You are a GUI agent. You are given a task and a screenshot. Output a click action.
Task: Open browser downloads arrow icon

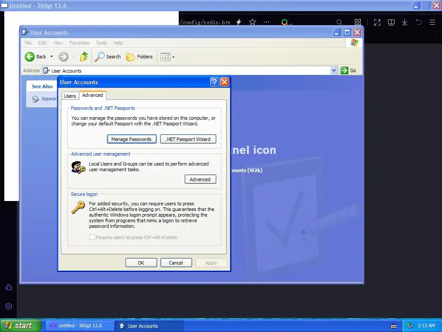405,22
